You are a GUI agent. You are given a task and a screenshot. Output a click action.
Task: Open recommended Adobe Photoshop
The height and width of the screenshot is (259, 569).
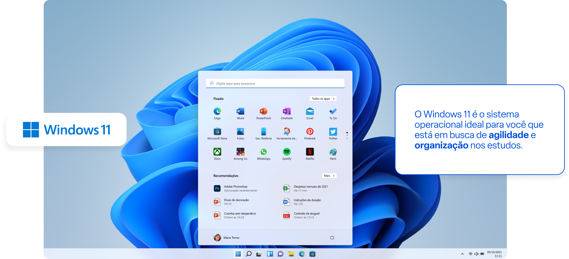tap(236, 189)
